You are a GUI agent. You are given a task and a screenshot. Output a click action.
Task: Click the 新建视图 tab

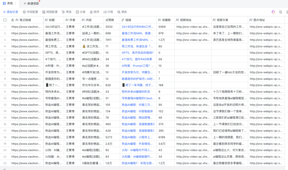coord(31,3)
